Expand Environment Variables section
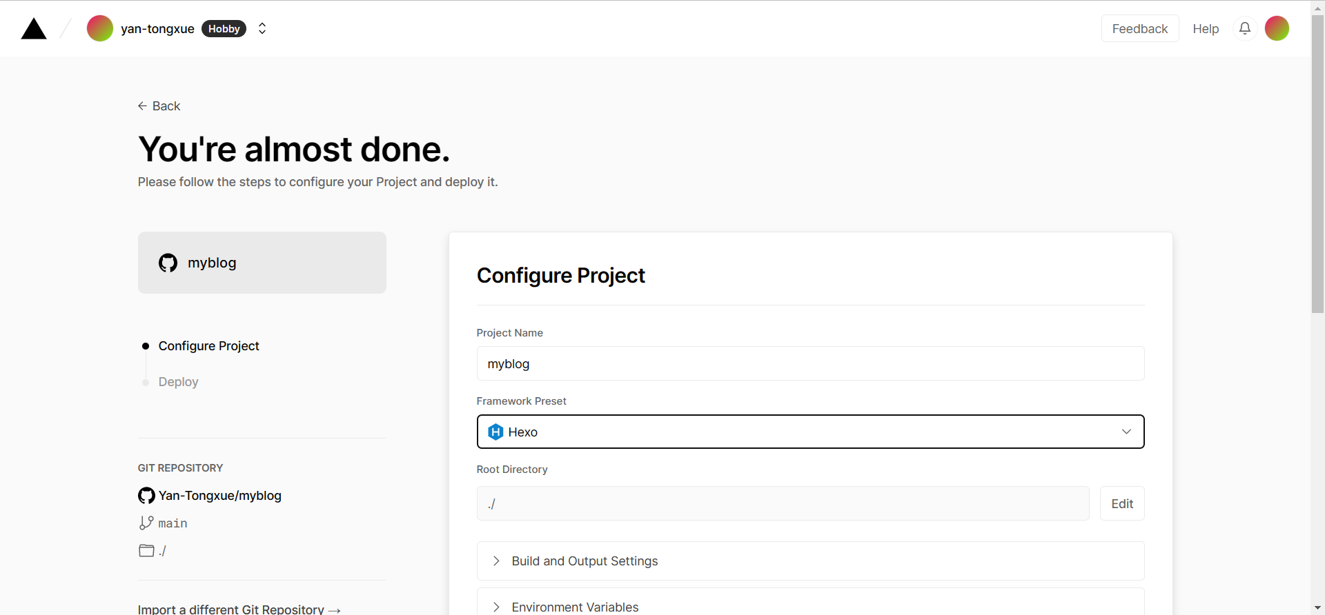Image resolution: width=1325 pixels, height=615 pixels. (x=574, y=607)
